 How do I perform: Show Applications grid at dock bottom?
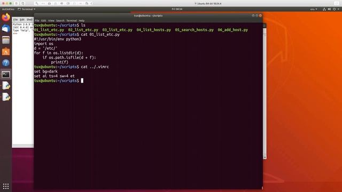pos(6,186)
